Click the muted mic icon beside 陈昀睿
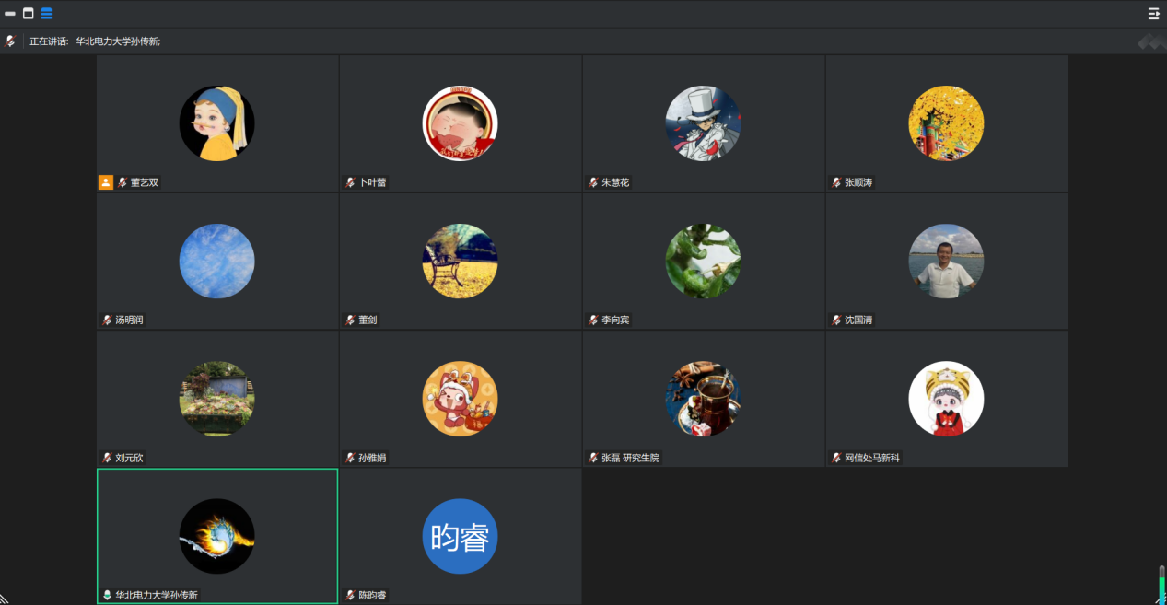The height and width of the screenshot is (605, 1167). (350, 595)
